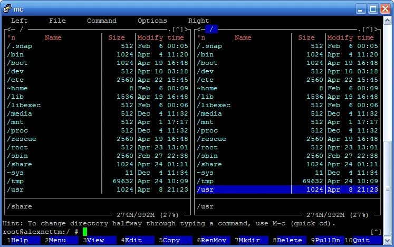This screenshot has height=247, width=394.
Task: Select ~home in left panel
Action: click(98, 88)
